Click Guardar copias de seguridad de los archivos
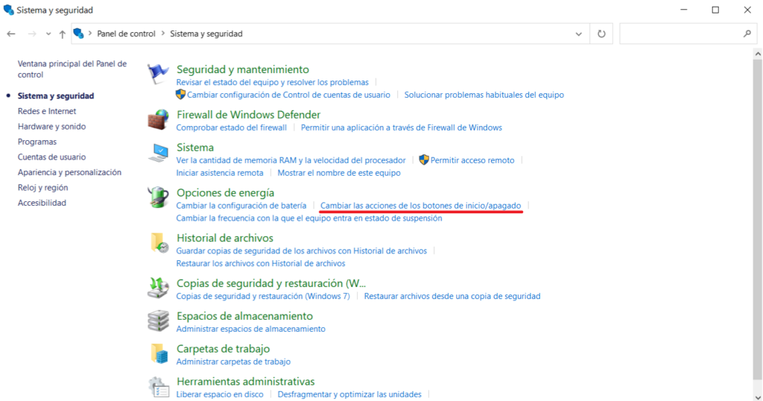Screen dimensions: 763x401 point(301,250)
